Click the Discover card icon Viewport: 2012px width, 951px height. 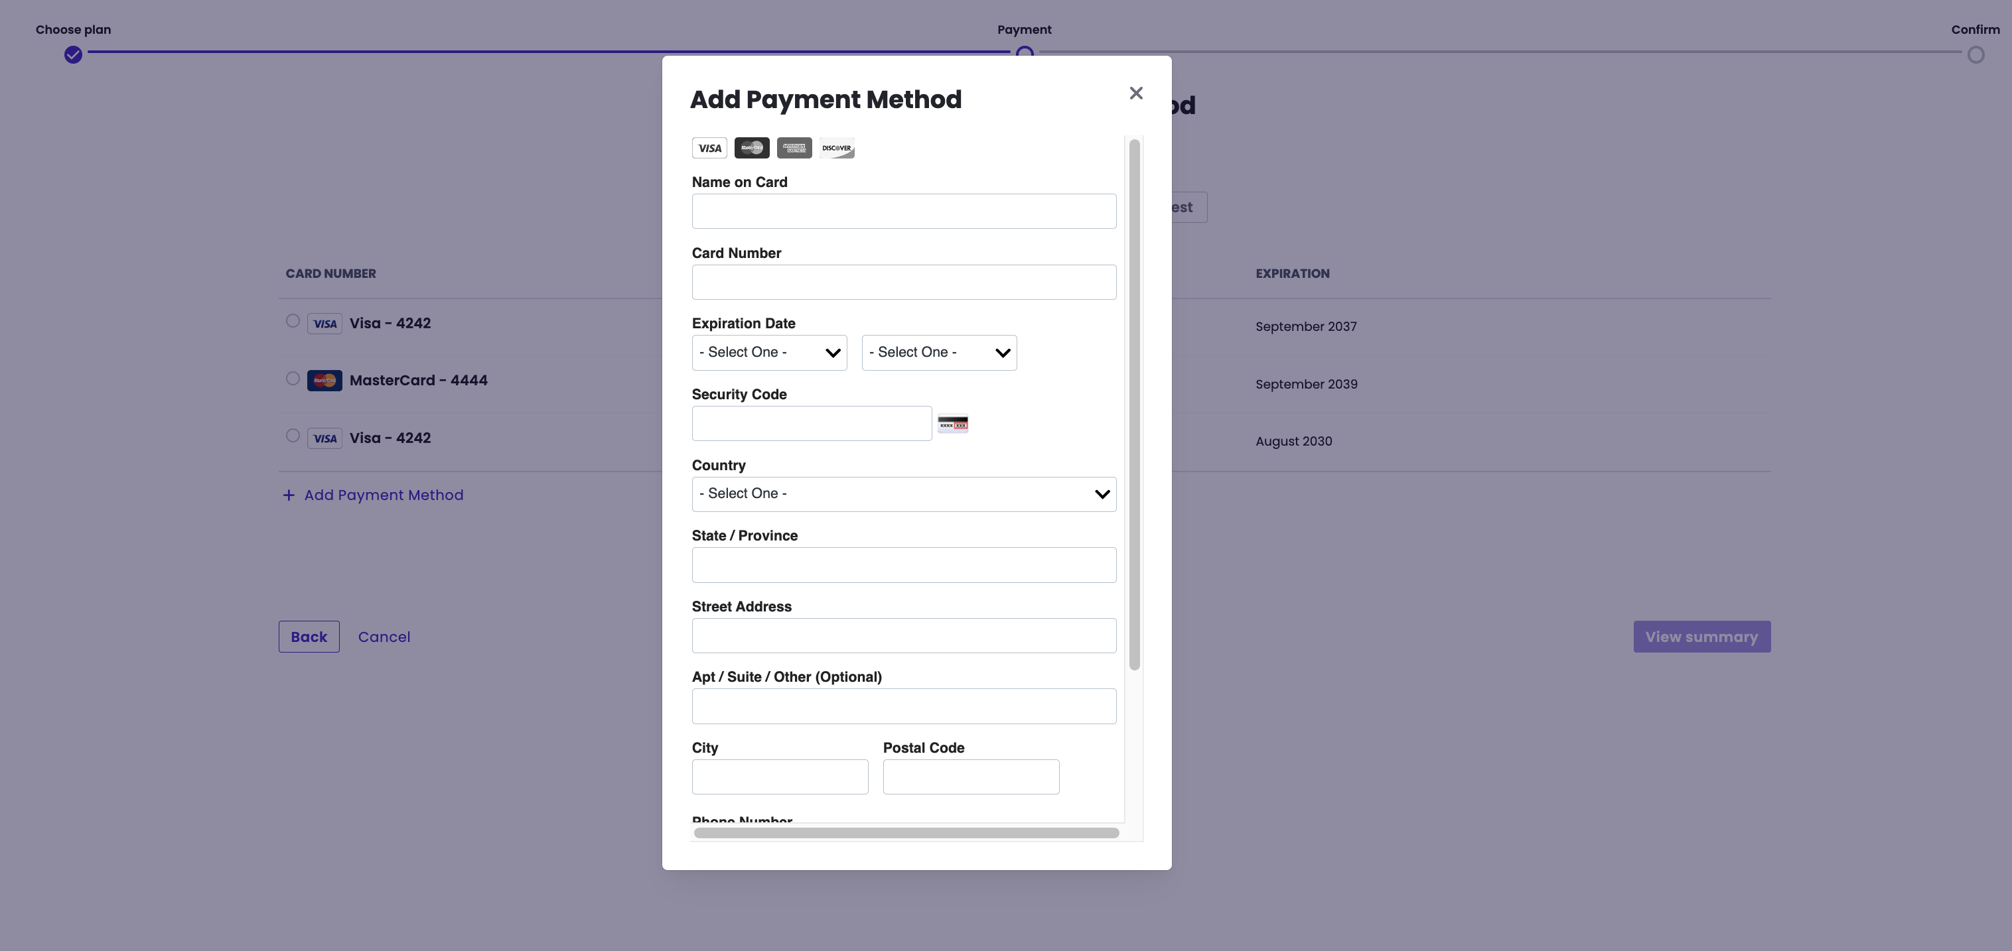[837, 148]
